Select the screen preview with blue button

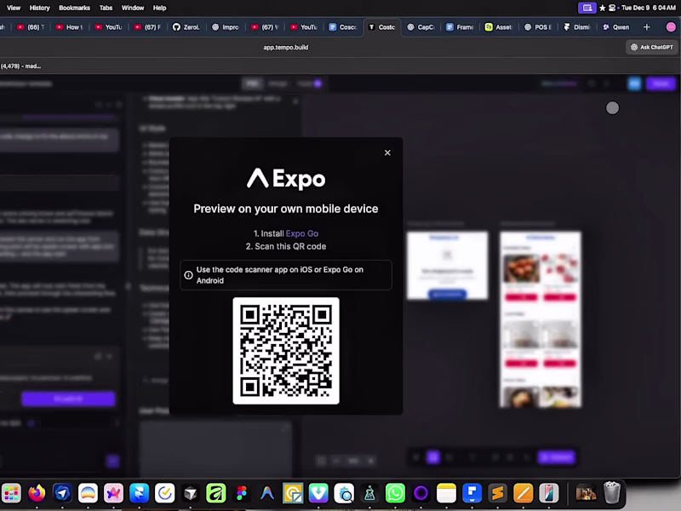pos(448,266)
